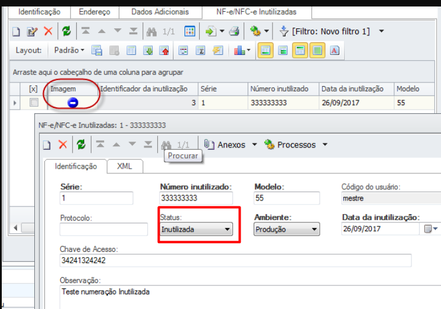Go to next record in the upper grid toolbar
This screenshot has width=441, height=309.
pyautogui.click(x=118, y=31)
